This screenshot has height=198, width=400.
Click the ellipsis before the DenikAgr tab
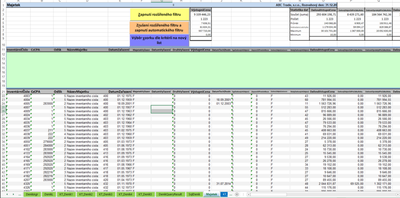pyautogui.click(x=20, y=194)
